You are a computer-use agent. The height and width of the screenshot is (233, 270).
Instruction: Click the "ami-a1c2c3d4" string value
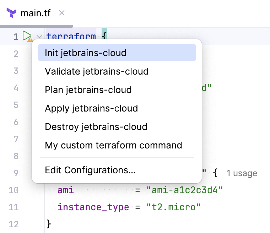click(184, 190)
